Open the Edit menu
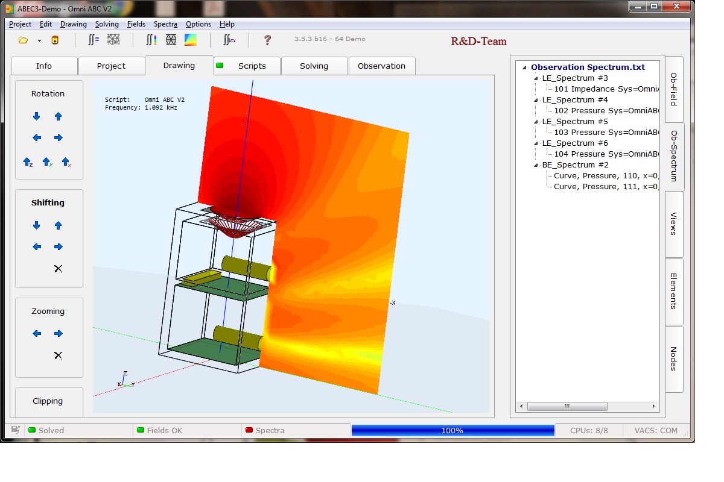The height and width of the screenshot is (482, 724). [46, 24]
